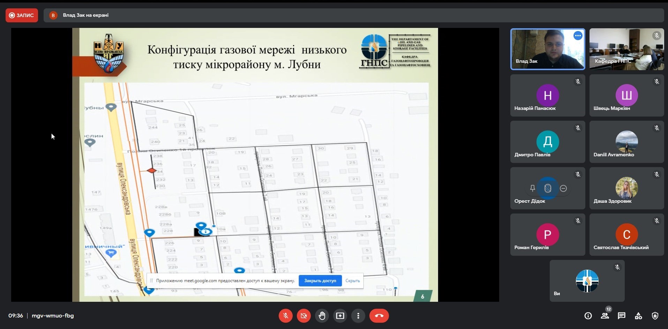Click 'Закрыть доступ' to stop sharing
The height and width of the screenshot is (329, 668).
(320, 281)
